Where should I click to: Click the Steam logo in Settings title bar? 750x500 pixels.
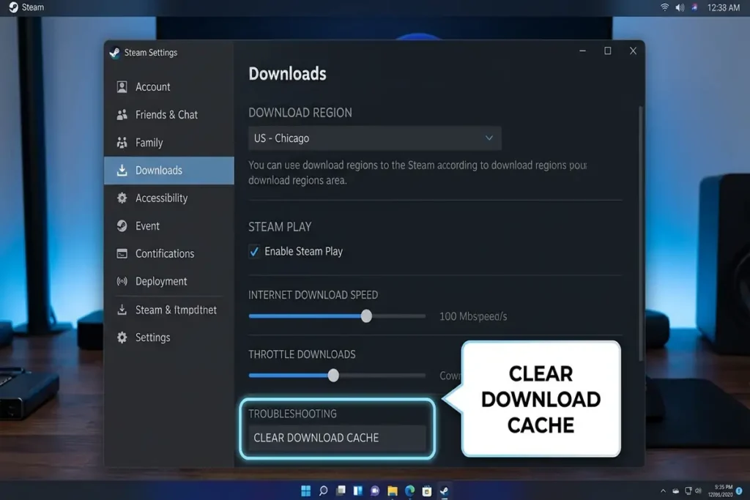pos(114,53)
